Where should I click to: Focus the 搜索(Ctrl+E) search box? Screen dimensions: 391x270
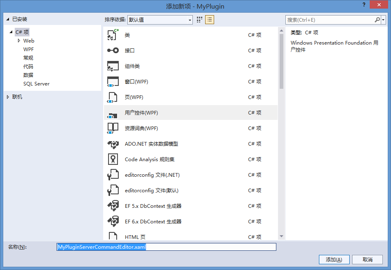(330, 20)
